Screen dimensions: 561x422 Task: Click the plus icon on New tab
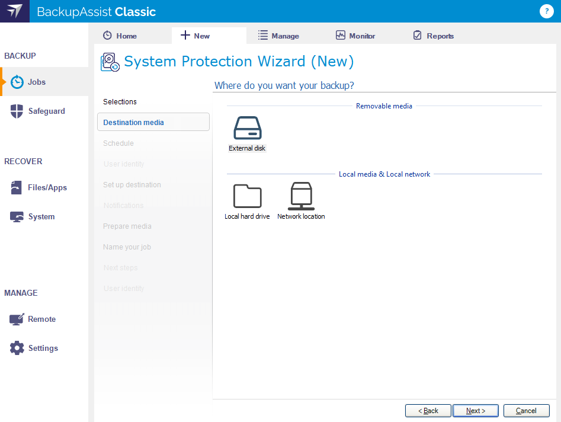pos(185,35)
